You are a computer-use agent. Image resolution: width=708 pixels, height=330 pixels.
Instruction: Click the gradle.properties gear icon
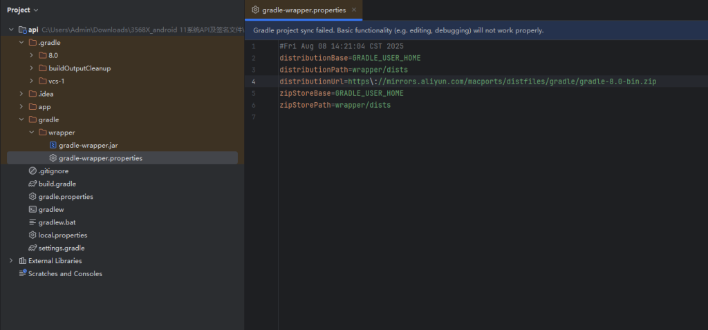(x=32, y=197)
